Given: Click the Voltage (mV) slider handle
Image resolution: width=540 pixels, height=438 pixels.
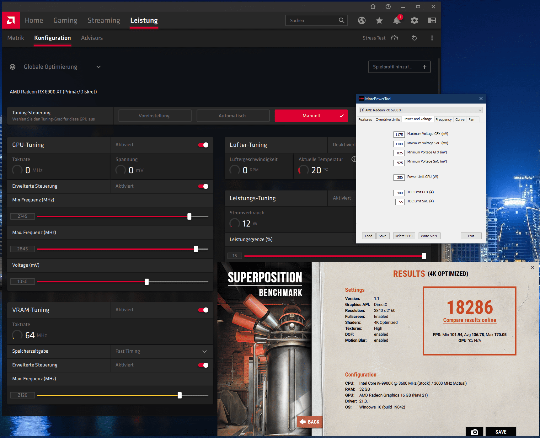Looking at the screenshot, I should [147, 282].
